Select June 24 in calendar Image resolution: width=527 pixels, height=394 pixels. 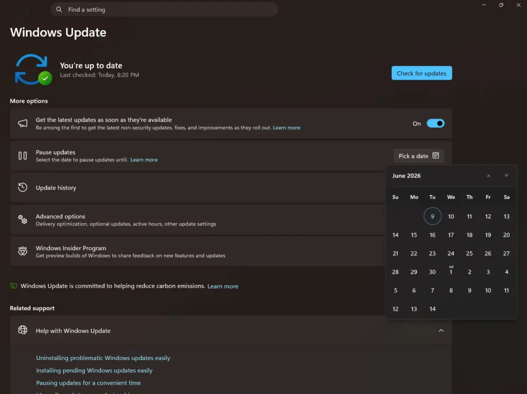[451, 253]
